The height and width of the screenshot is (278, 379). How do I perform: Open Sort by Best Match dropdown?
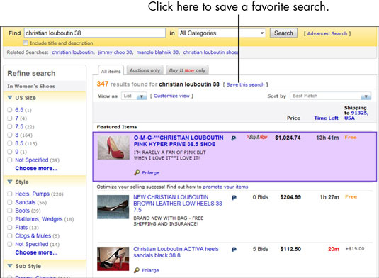click(x=331, y=96)
